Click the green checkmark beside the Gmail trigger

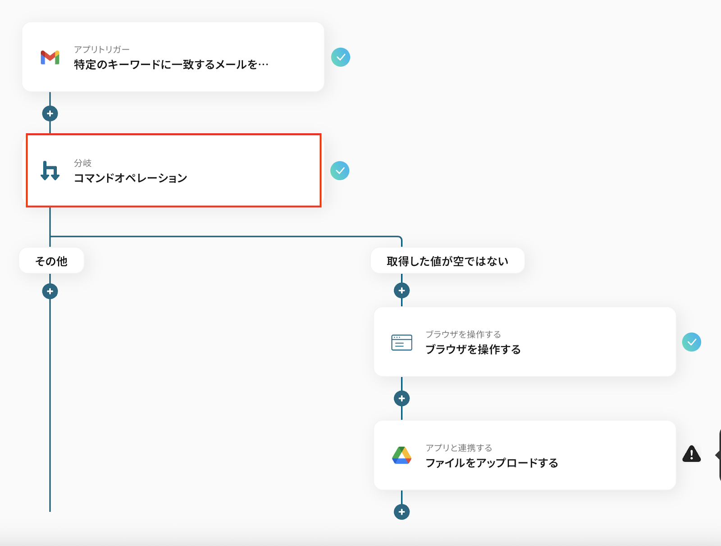click(x=341, y=57)
